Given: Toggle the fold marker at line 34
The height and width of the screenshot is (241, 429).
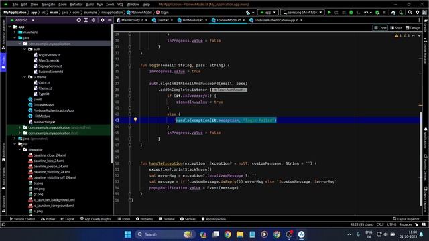Looking at the screenshot, I should (x=129, y=66).
